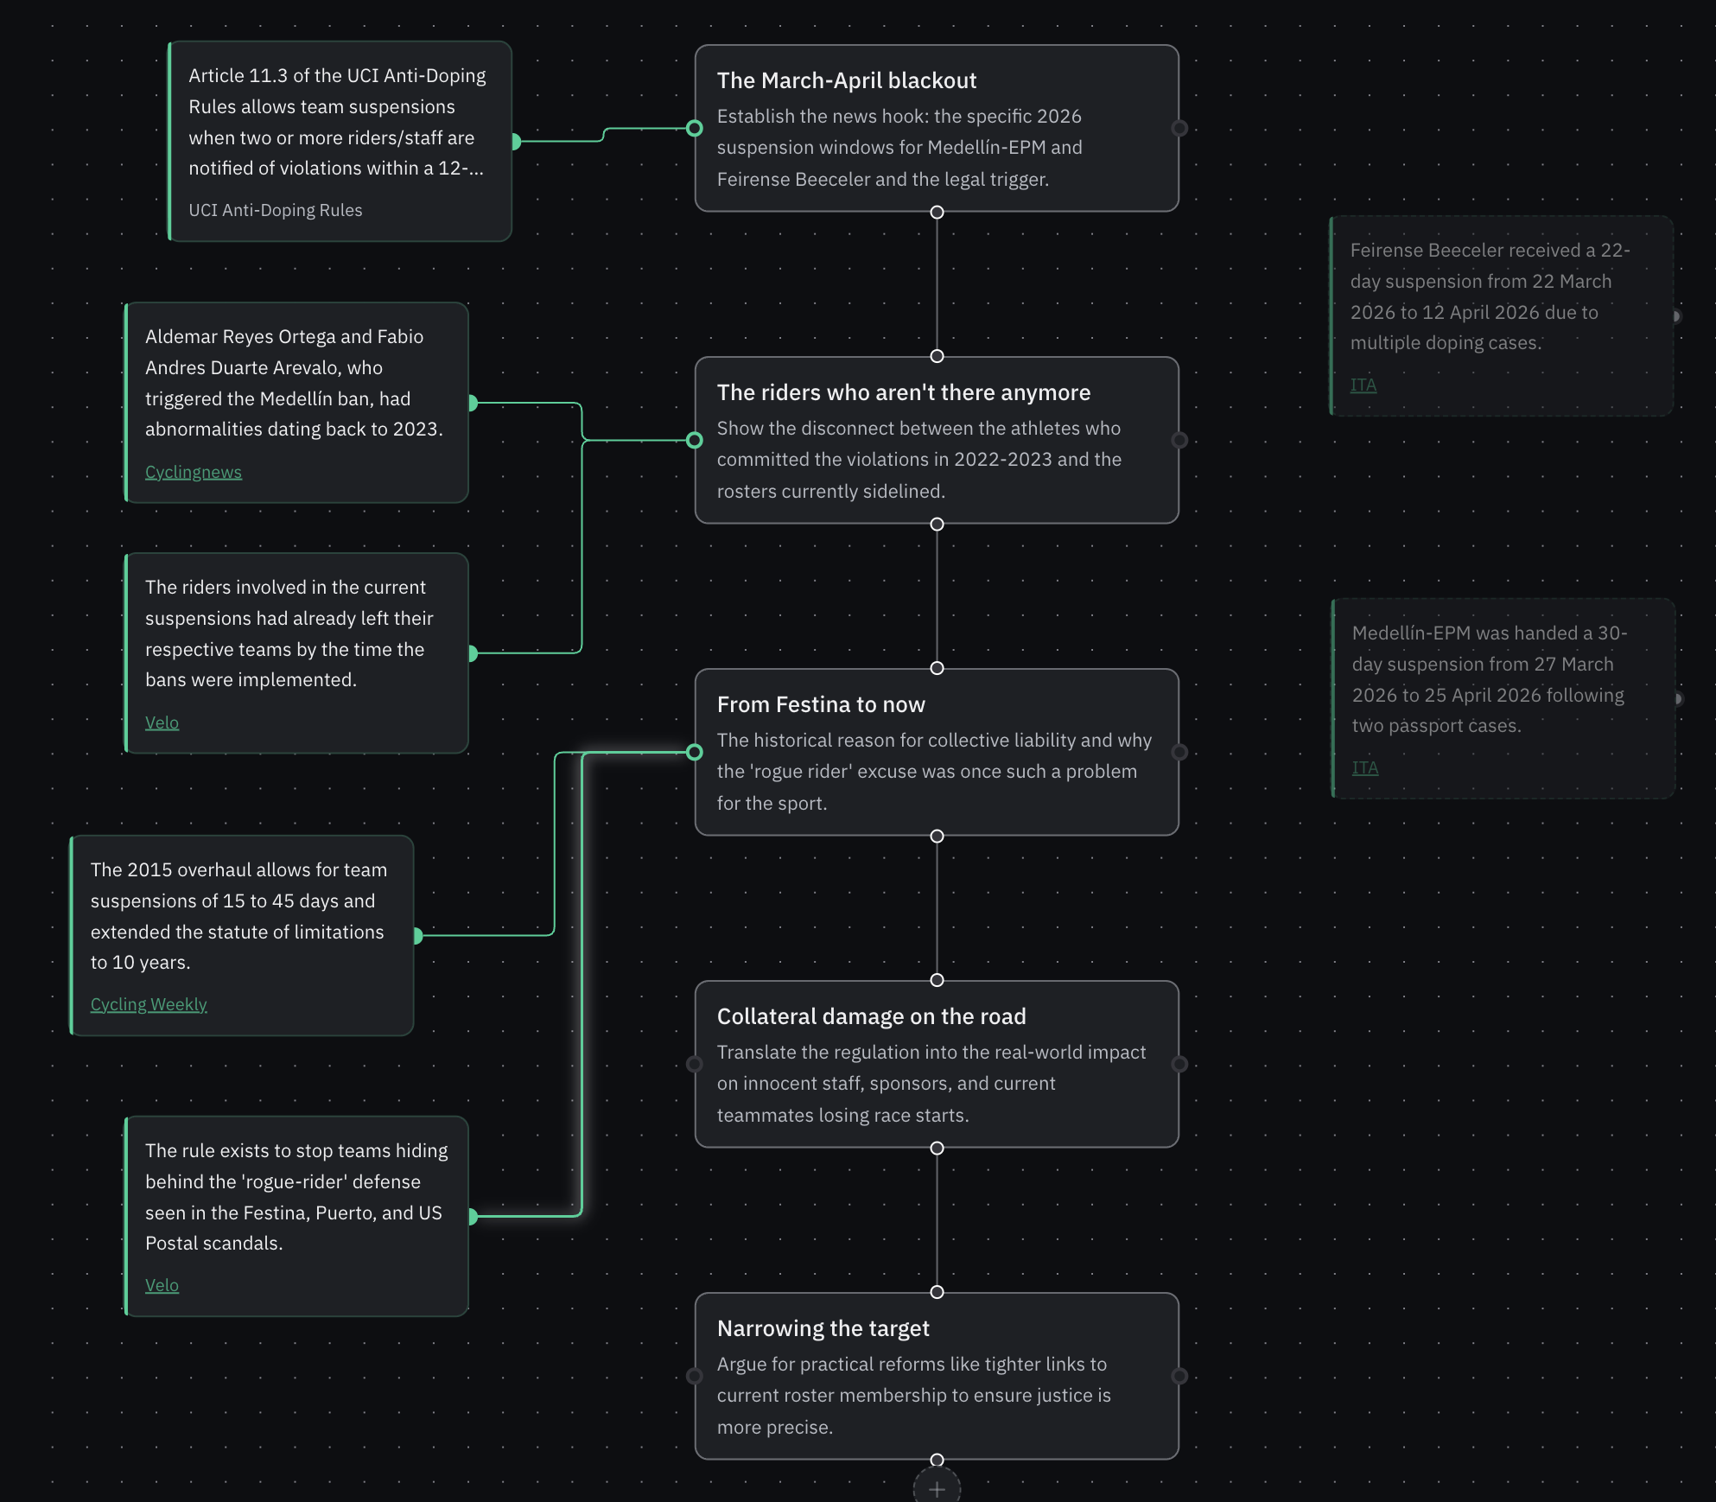The width and height of the screenshot is (1716, 1502).
Task: Click right connector handle of 'Narrowing the target'
Action: click(x=1179, y=1377)
